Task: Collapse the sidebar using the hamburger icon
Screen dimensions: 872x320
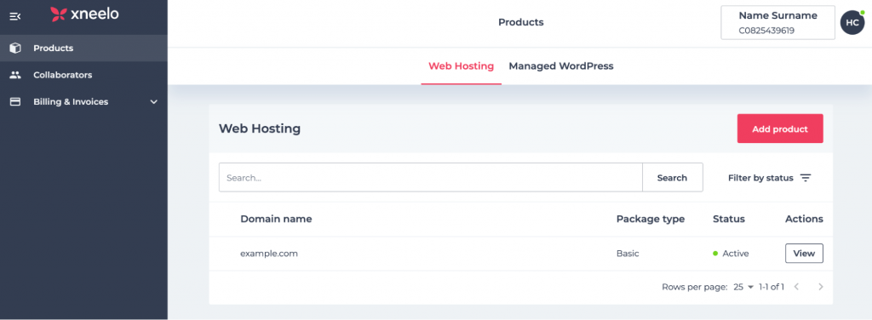Action: coord(15,17)
